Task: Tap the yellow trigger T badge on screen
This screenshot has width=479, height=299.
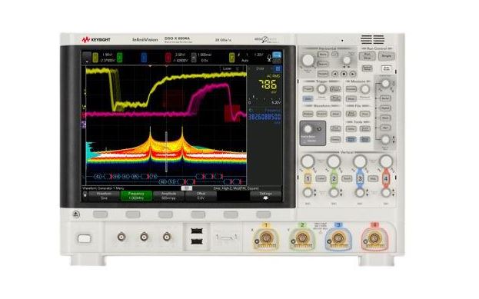Action: tap(232, 57)
